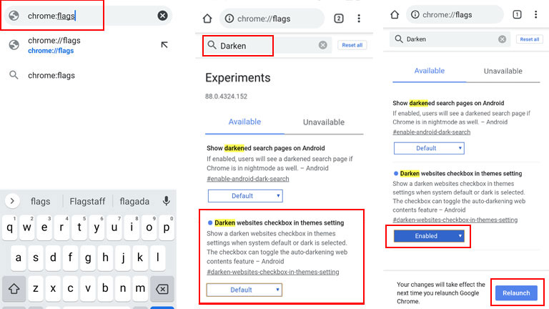The width and height of the screenshot is (549, 309).
Task: Tap the globe icon in address bar
Action: coord(14,16)
